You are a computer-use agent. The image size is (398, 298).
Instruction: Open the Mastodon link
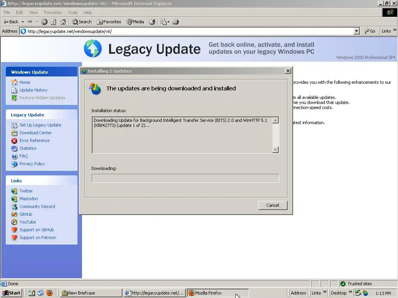coord(28,199)
